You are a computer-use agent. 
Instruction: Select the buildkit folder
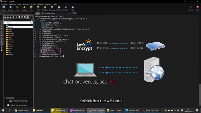[x=9, y=31]
